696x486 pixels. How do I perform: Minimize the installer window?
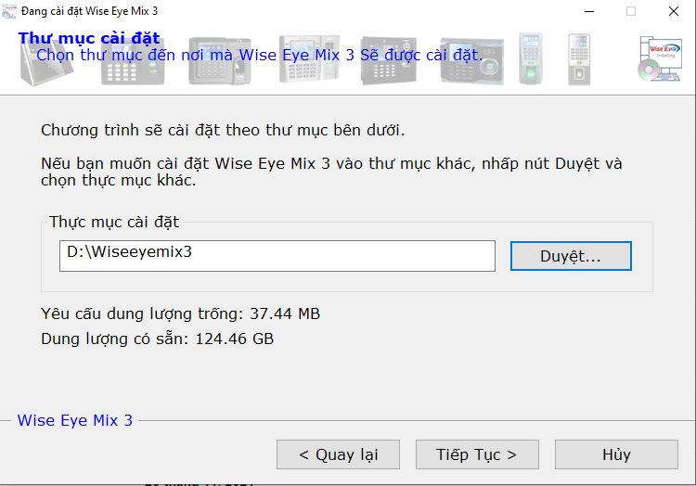(589, 11)
